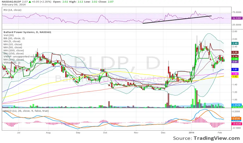Click the 2014 marker on the time axis
The width and height of the screenshot is (243, 143).
191,133
